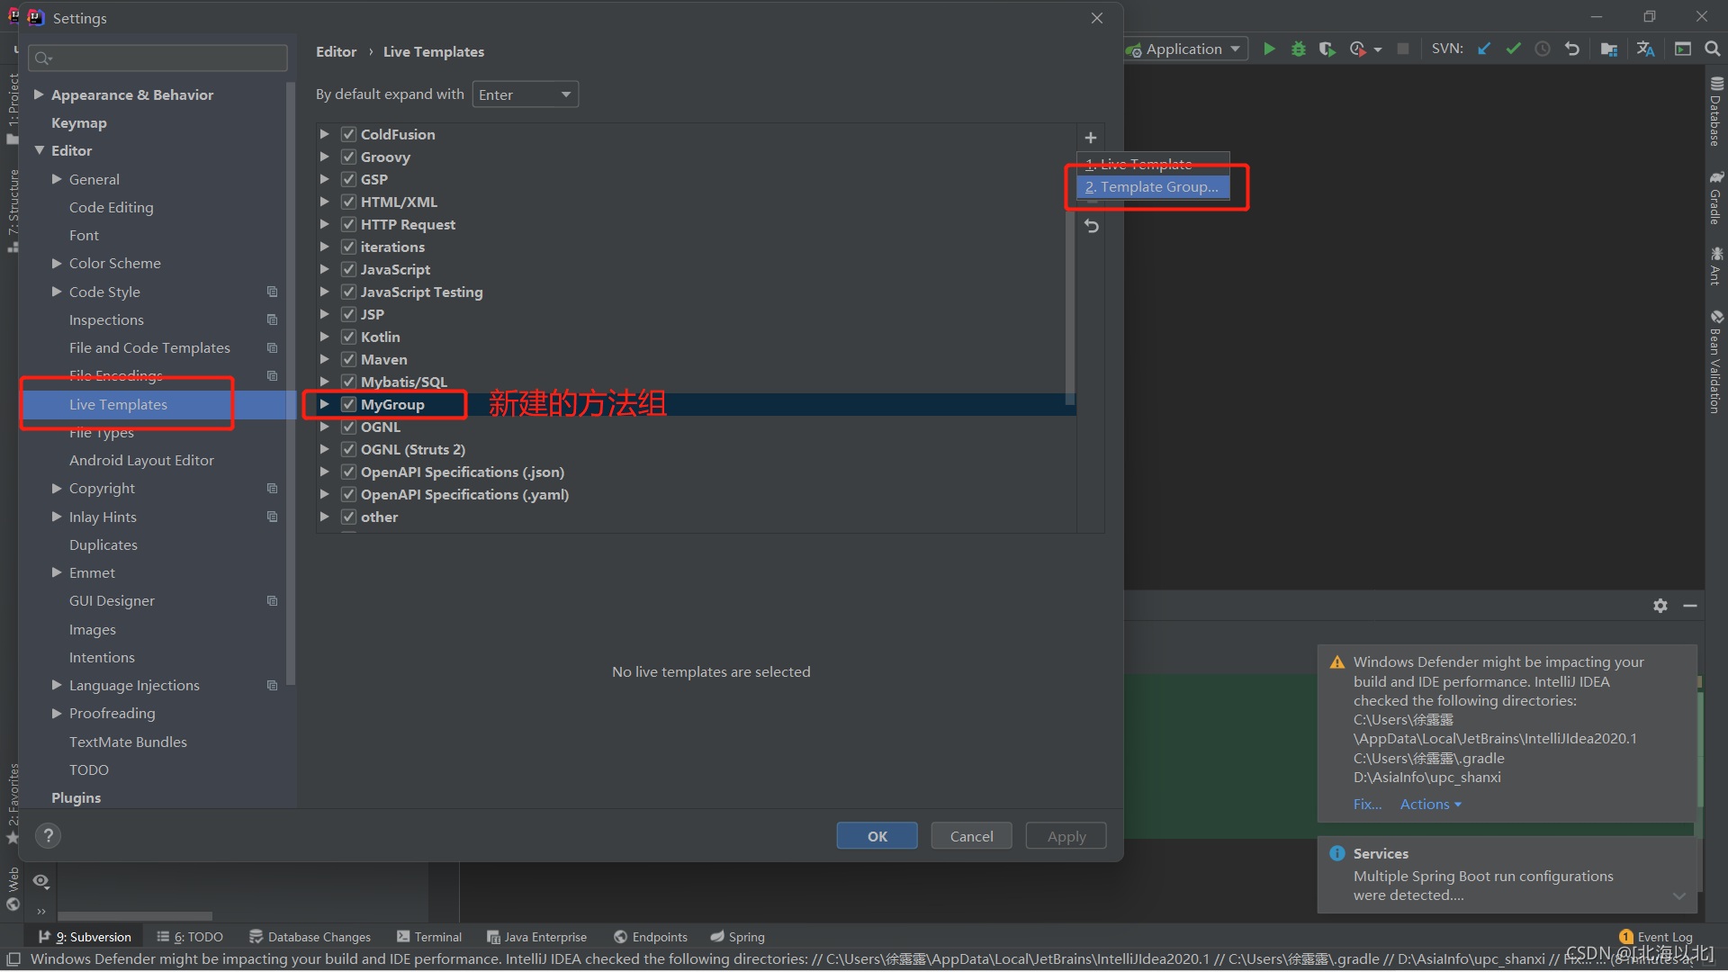Uncheck the Groovy template group

[x=348, y=157]
